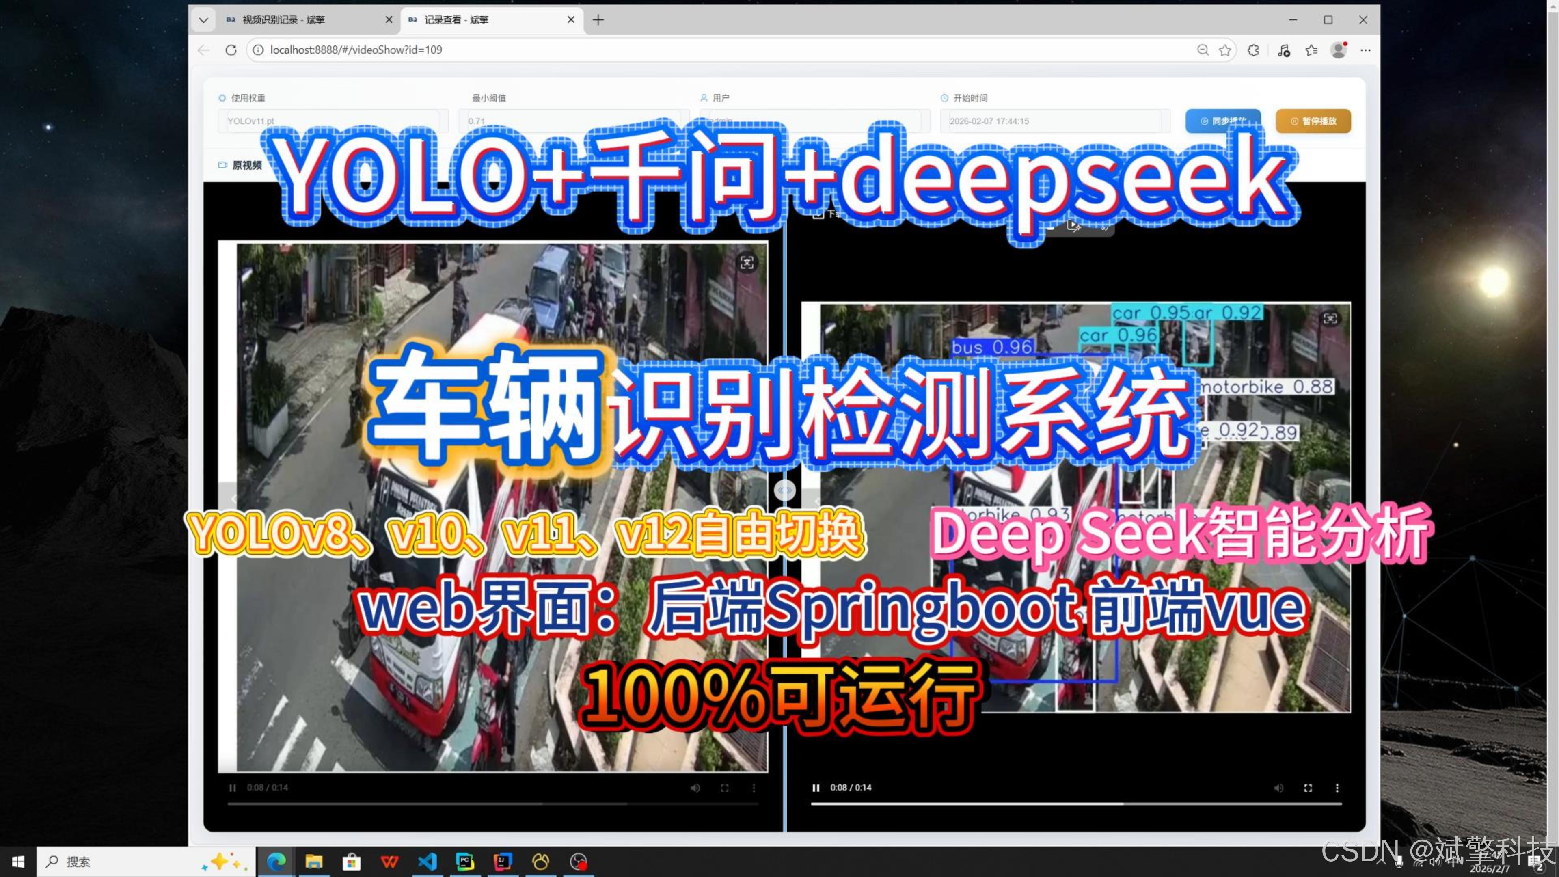This screenshot has width=1559, height=877.
Task: Click expand-frame icon on original video corner
Action: coord(747,263)
